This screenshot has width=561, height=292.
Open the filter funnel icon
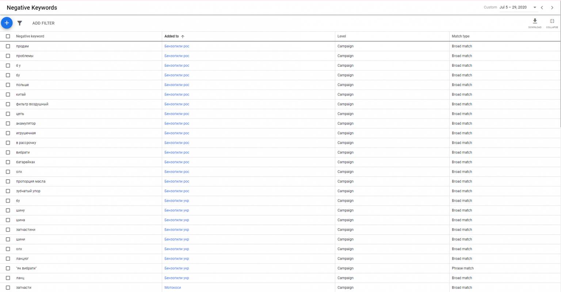tap(20, 23)
